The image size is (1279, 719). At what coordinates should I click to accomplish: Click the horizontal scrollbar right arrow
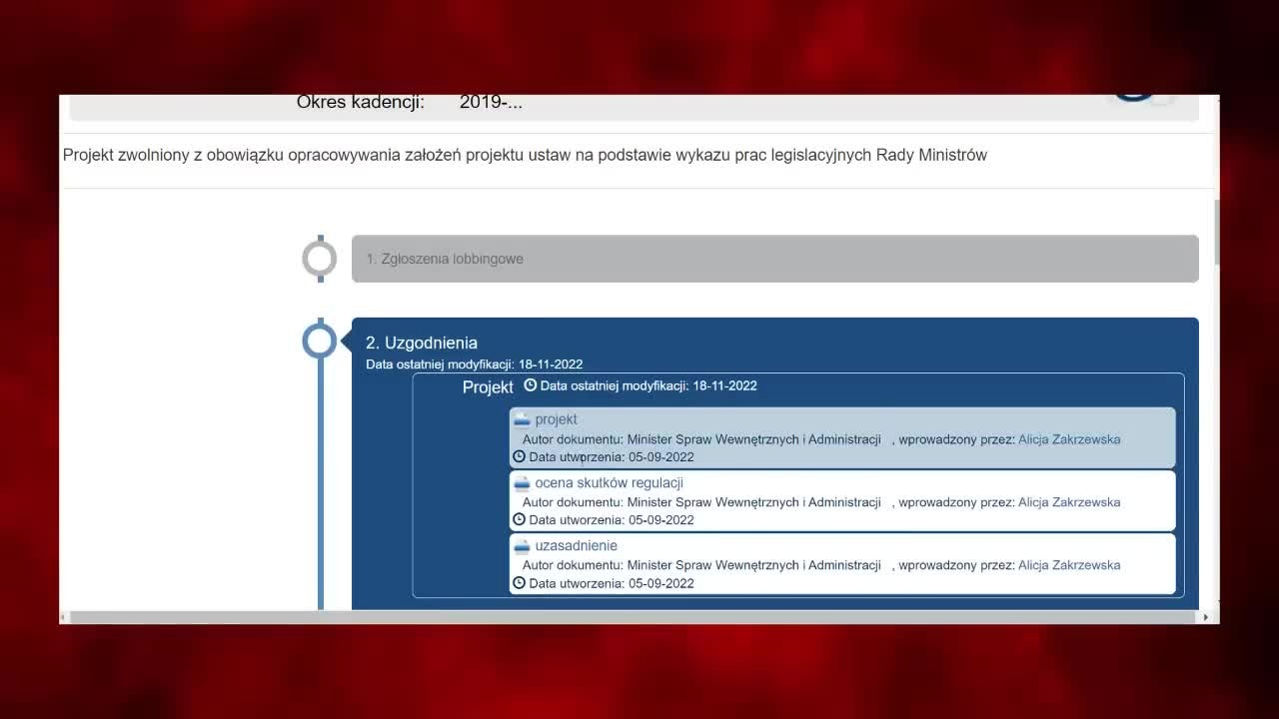tap(1205, 618)
